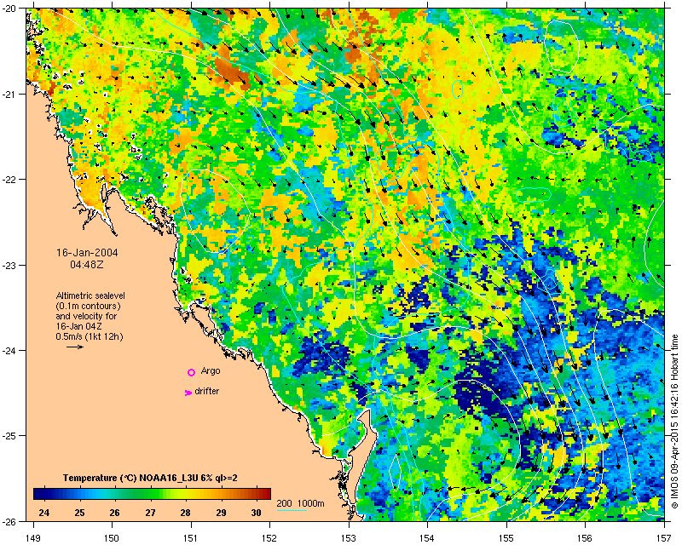Click the longitude axis label 149

point(33,538)
